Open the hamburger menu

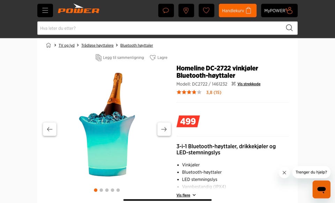(45, 10)
